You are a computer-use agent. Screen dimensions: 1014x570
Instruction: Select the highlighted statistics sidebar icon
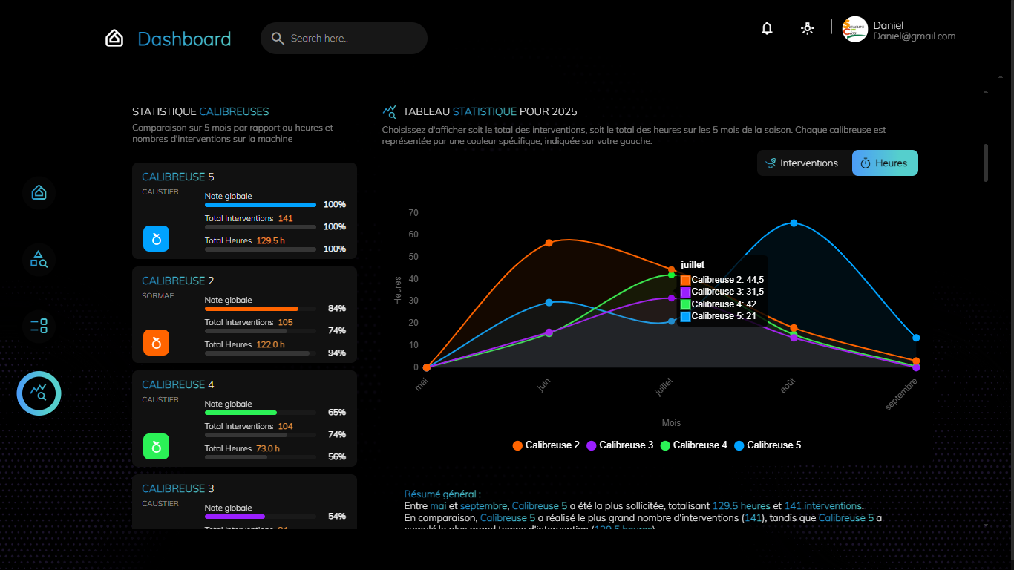[39, 393]
